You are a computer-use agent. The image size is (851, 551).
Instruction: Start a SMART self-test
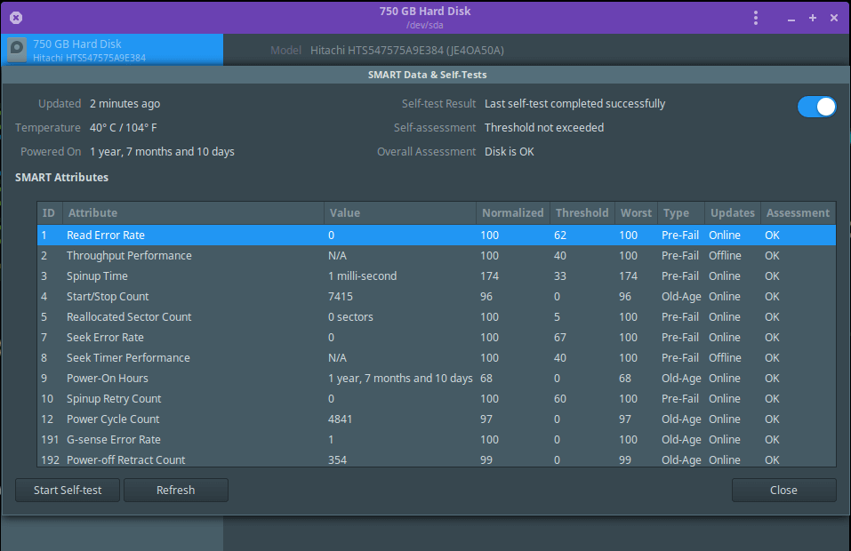coord(68,491)
